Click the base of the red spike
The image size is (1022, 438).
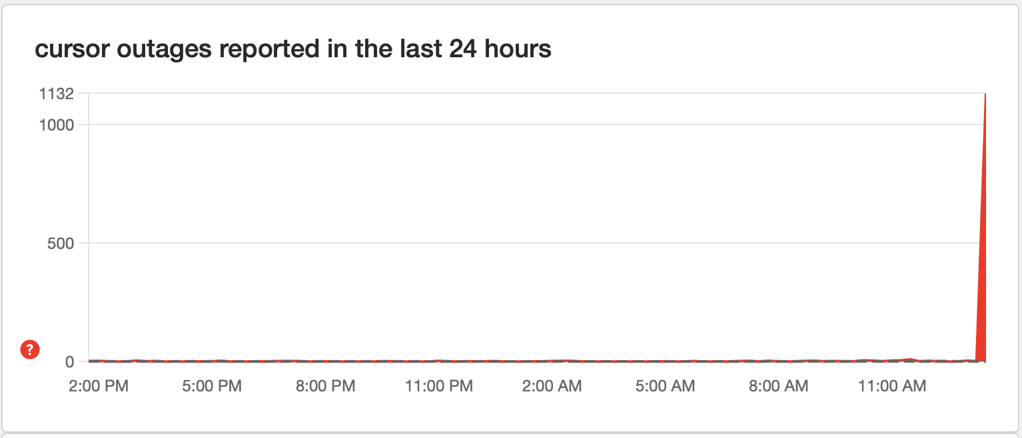pos(981,358)
